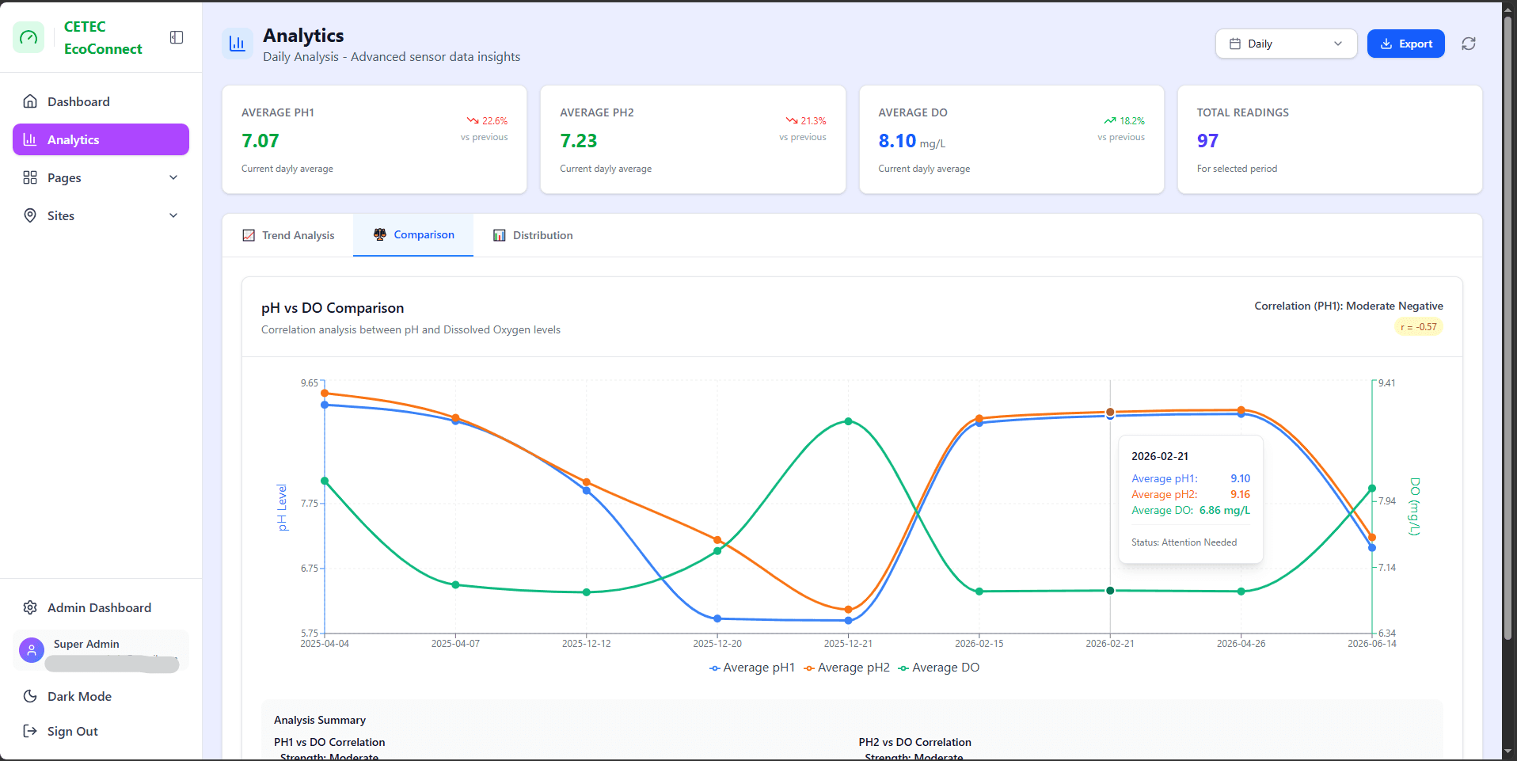1517x761 pixels.
Task: Click the calendar icon in Daily dropdown
Action: coord(1235,44)
